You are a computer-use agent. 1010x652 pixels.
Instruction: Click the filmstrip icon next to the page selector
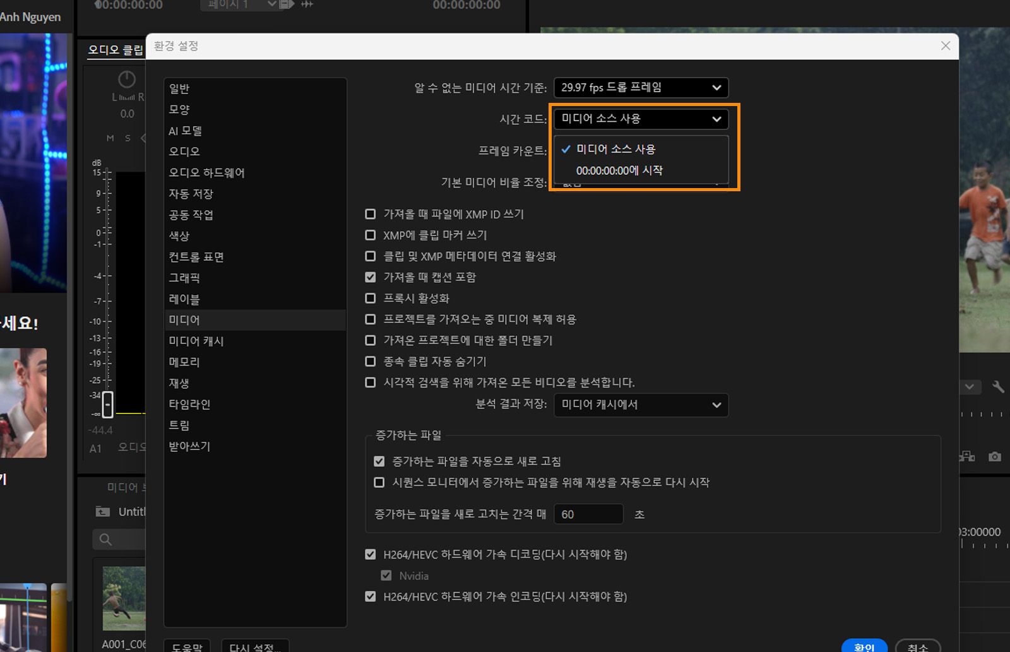pos(286,5)
